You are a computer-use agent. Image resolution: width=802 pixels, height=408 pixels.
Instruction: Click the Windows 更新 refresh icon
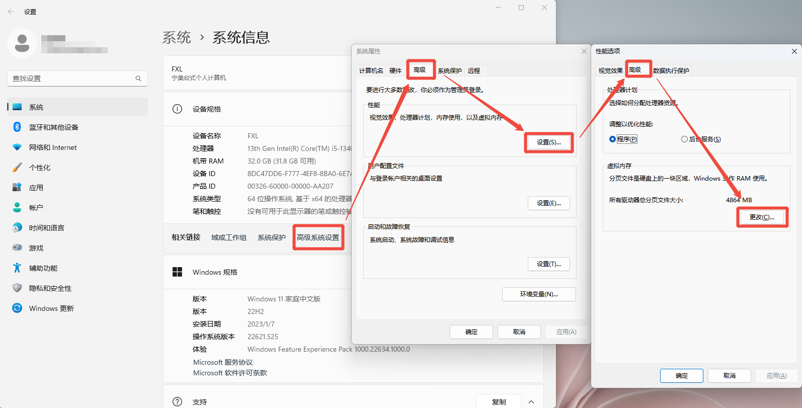click(17, 308)
